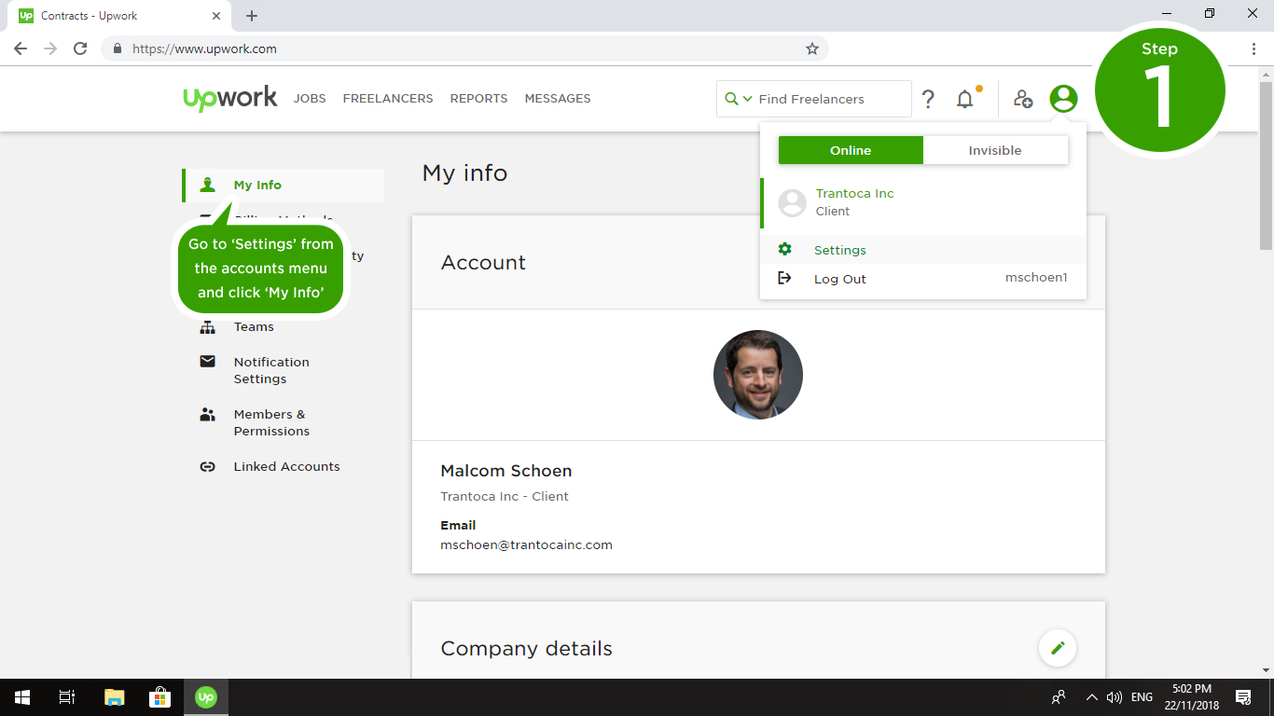Switch status to Invisible
Screen dimensions: 1274x716
995,150
